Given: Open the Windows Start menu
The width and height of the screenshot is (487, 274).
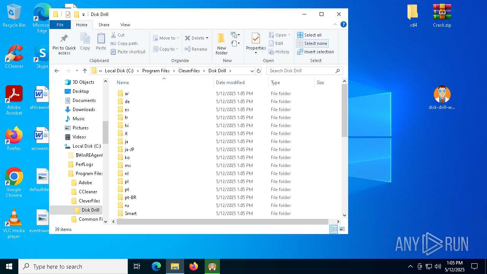Looking at the screenshot, I should pyautogui.click(x=9, y=266).
